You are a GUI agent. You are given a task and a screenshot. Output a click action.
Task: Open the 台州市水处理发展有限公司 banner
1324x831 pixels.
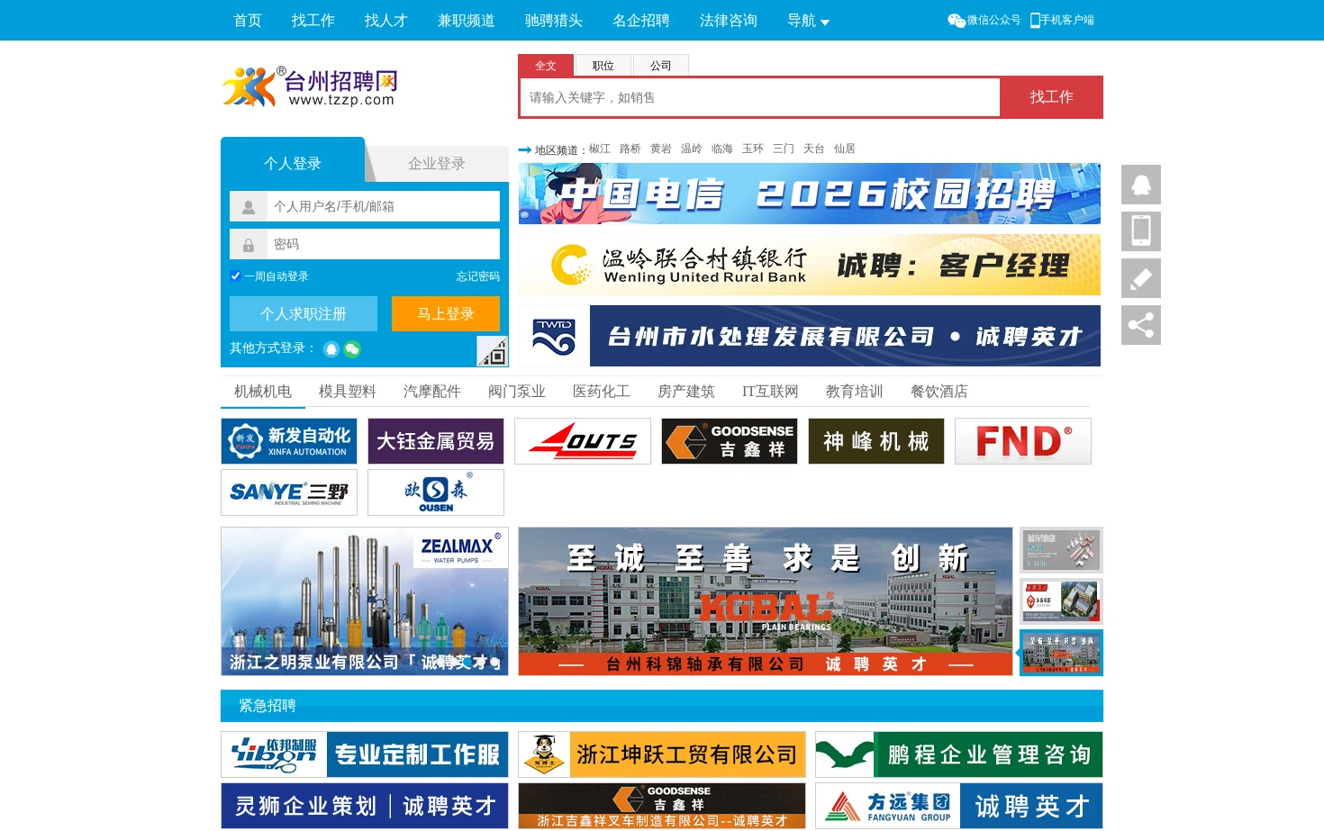(x=810, y=336)
